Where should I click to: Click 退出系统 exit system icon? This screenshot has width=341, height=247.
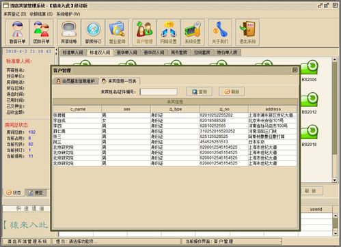coord(247,32)
